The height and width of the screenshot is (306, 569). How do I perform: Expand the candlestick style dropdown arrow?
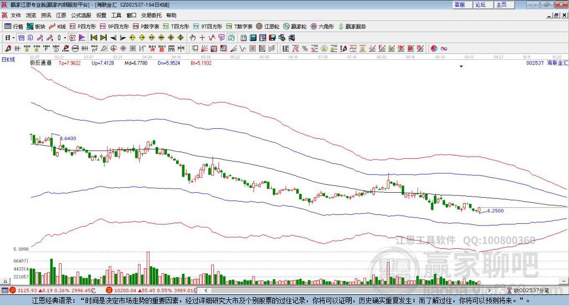pyautogui.click(x=65, y=38)
